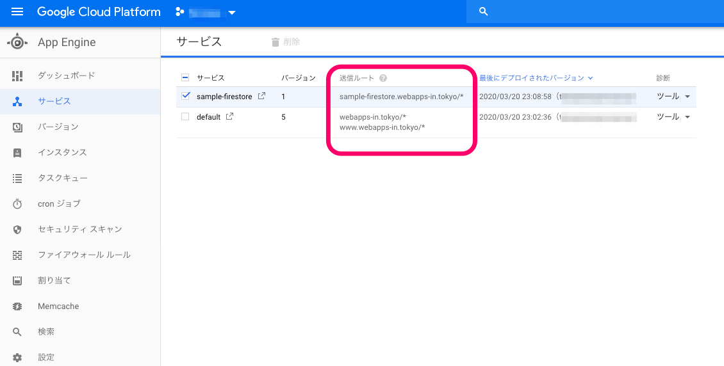Click the cron ジョブ timer icon
The height and width of the screenshot is (366, 724).
[x=17, y=203]
